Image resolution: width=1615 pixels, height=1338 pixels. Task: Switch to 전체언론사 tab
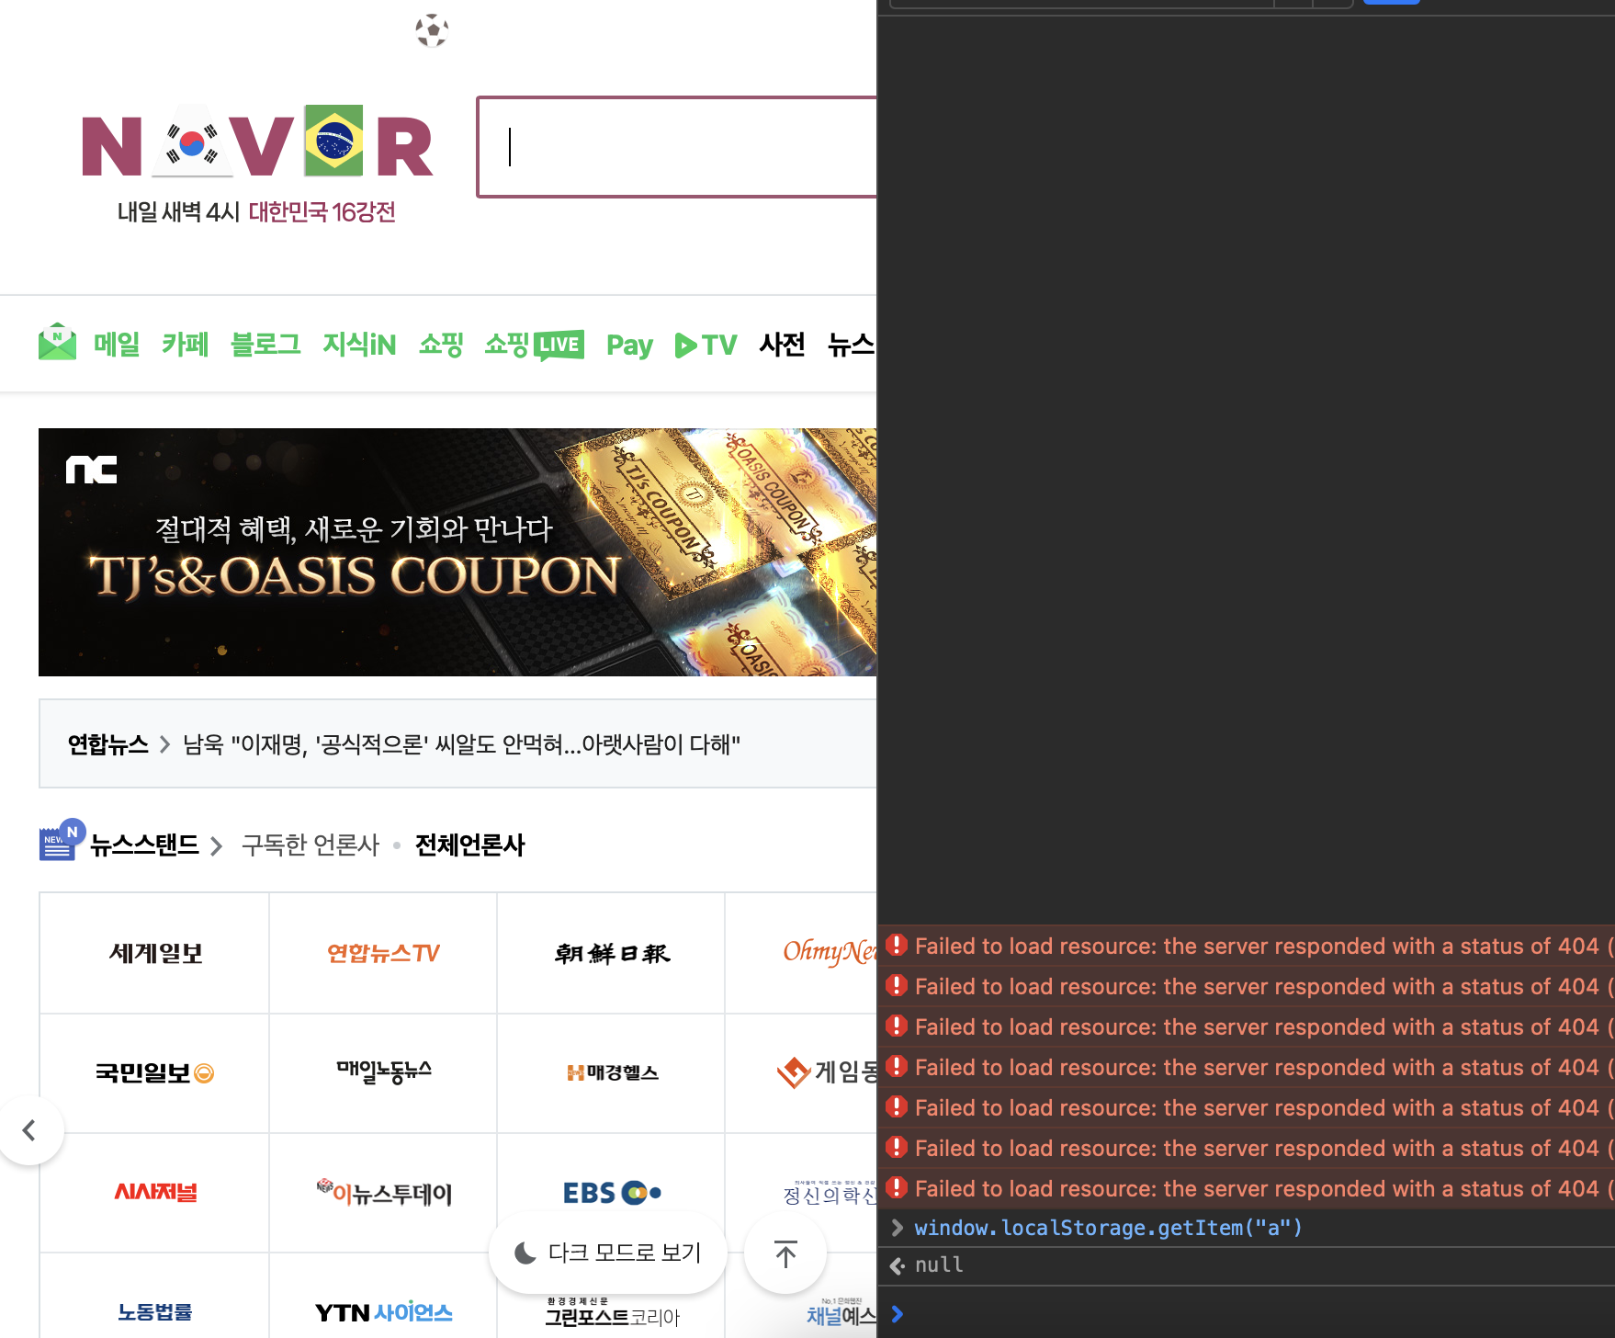point(469,845)
